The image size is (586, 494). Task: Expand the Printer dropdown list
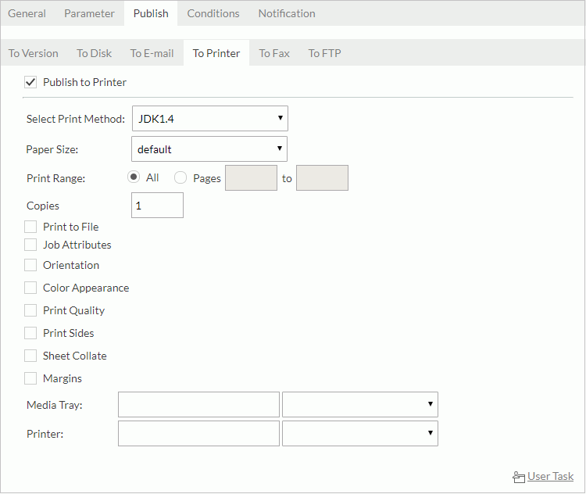point(360,434)
